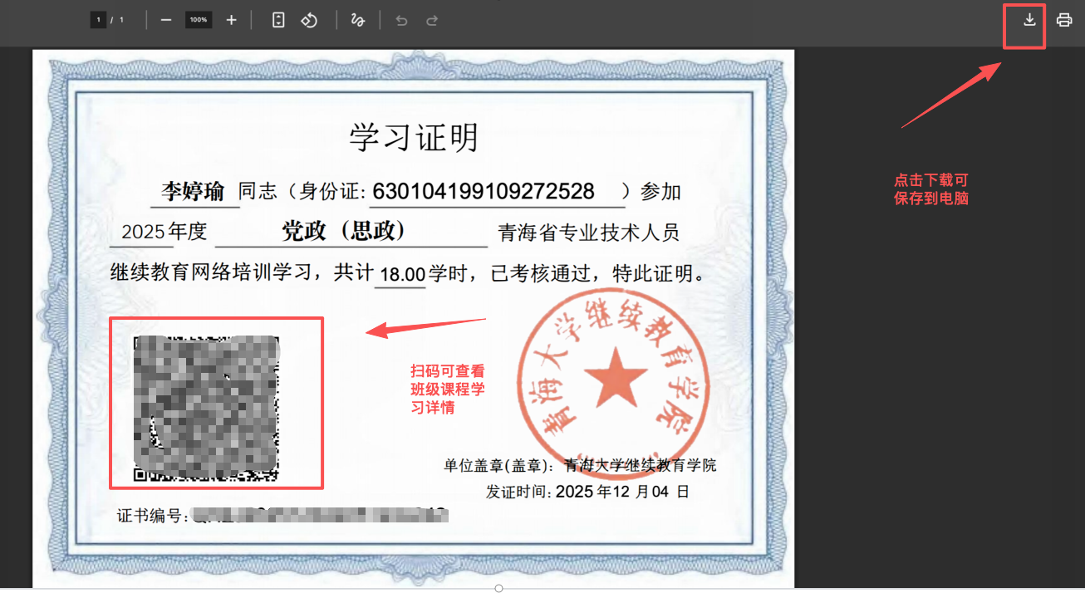Click the red 扫码可查看班级课程学习详情 note
Viewport: 1085px width, 593px height.
[x=447, y=389]
